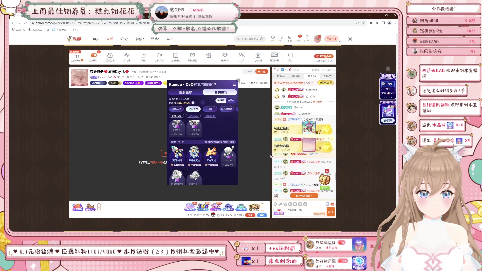
Task: Click streamer cat avatar thumbnail
Action: click(79, 77)
